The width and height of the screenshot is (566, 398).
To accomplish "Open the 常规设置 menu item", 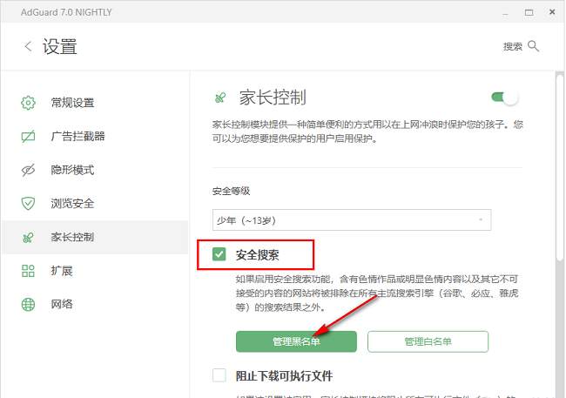I will point(95,103).
